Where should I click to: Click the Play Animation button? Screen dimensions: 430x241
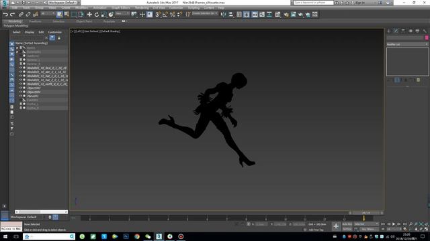(x=394, y=224)
